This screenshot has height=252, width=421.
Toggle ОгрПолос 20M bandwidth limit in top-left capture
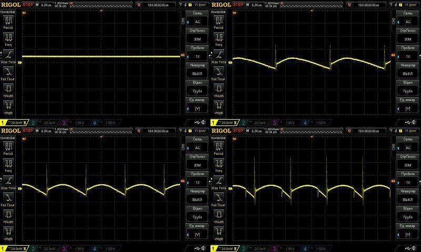coord(197,36)
